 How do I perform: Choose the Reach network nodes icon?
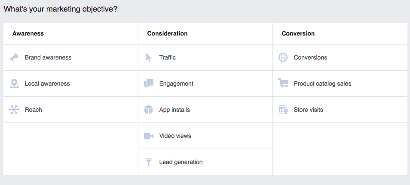(14, 110)
